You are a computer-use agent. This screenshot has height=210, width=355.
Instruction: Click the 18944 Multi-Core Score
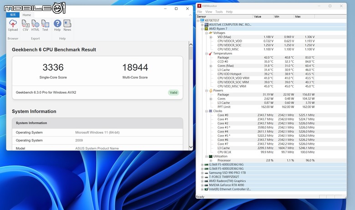[x=135, y=67]
